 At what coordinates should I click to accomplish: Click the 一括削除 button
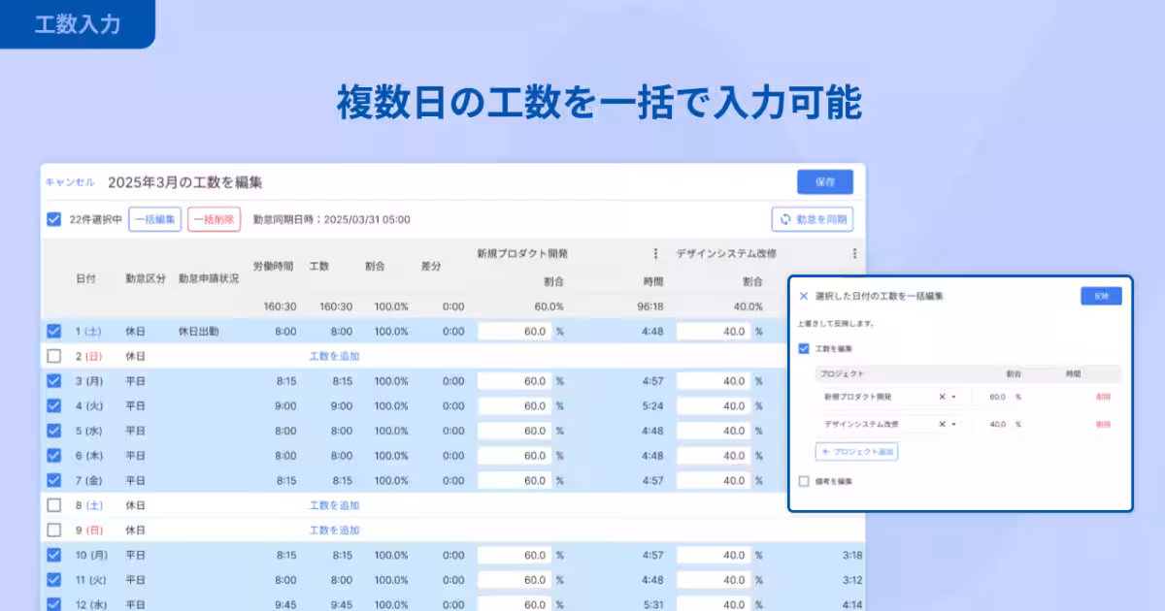point(216,219)
